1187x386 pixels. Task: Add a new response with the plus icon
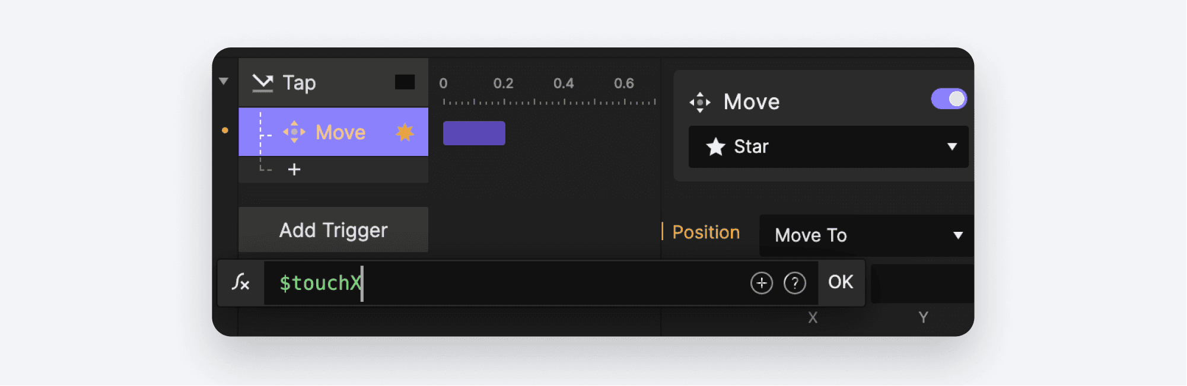click(293, 170)
